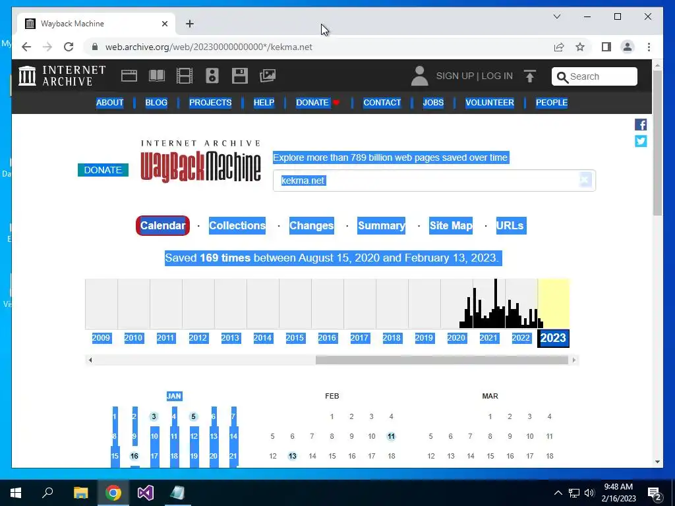Click the user avatar icon
This screenshot has height=506, width=675.
tap(419, 76)
